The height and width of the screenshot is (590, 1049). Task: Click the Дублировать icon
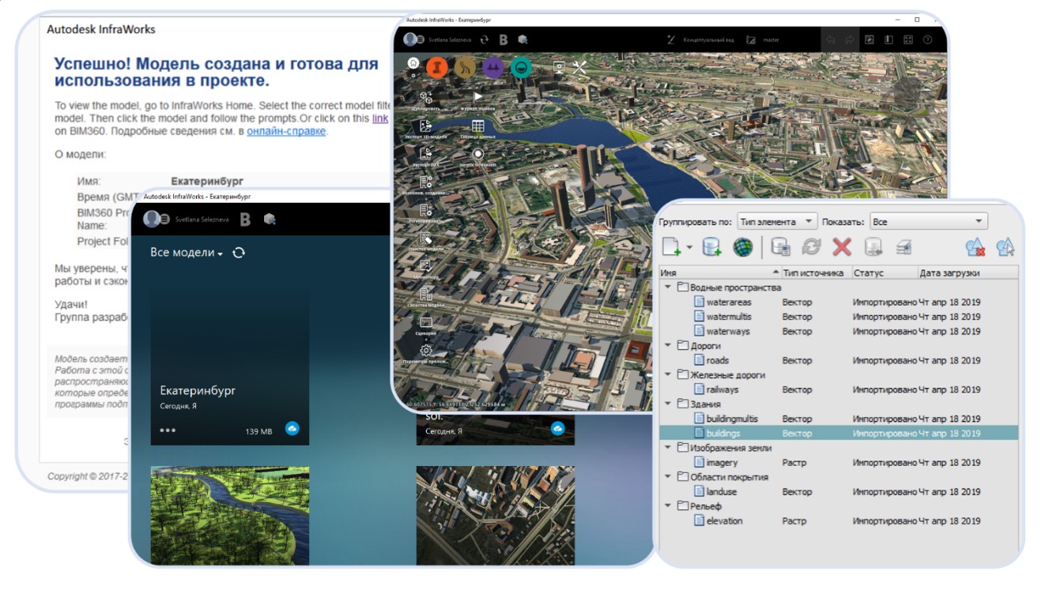pos(426,97)
